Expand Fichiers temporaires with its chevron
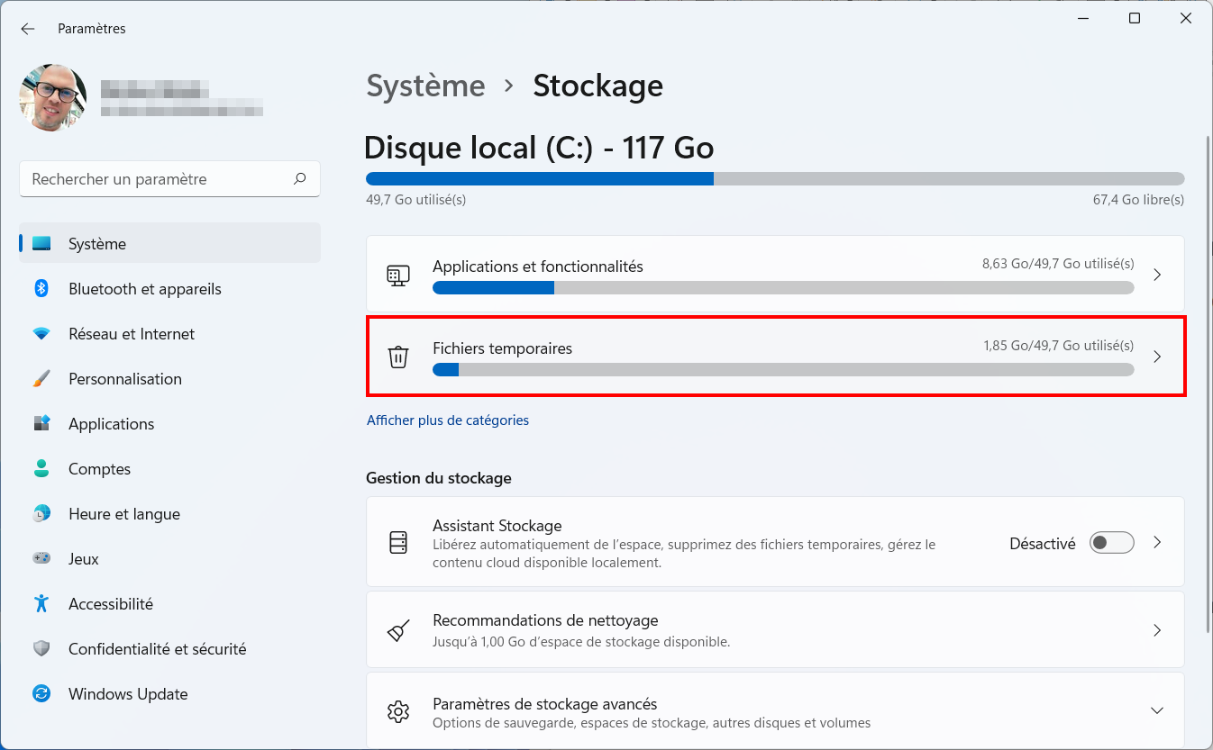Image resolution: width=1213 pixels, height=750 pixels. click(1157, 357)
